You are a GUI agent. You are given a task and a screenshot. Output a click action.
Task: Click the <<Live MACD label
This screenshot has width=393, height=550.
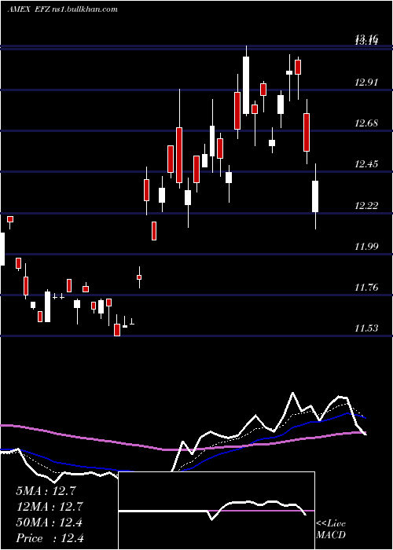pos(331,529)
